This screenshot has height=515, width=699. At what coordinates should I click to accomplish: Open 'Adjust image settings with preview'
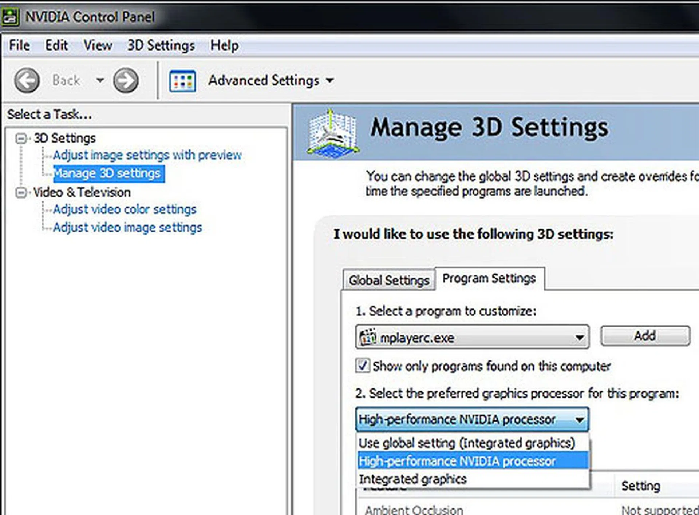click(x=147, y=155)
